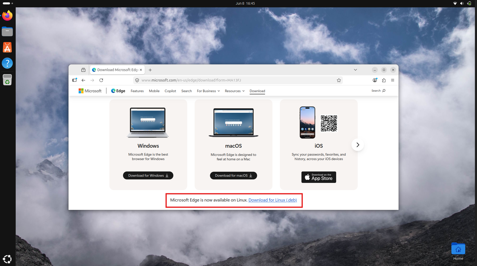Toggle the browser sidebar icon
The height and width of the screenshot is (266, 477).
pyautogui.click(x=75, y=80)
